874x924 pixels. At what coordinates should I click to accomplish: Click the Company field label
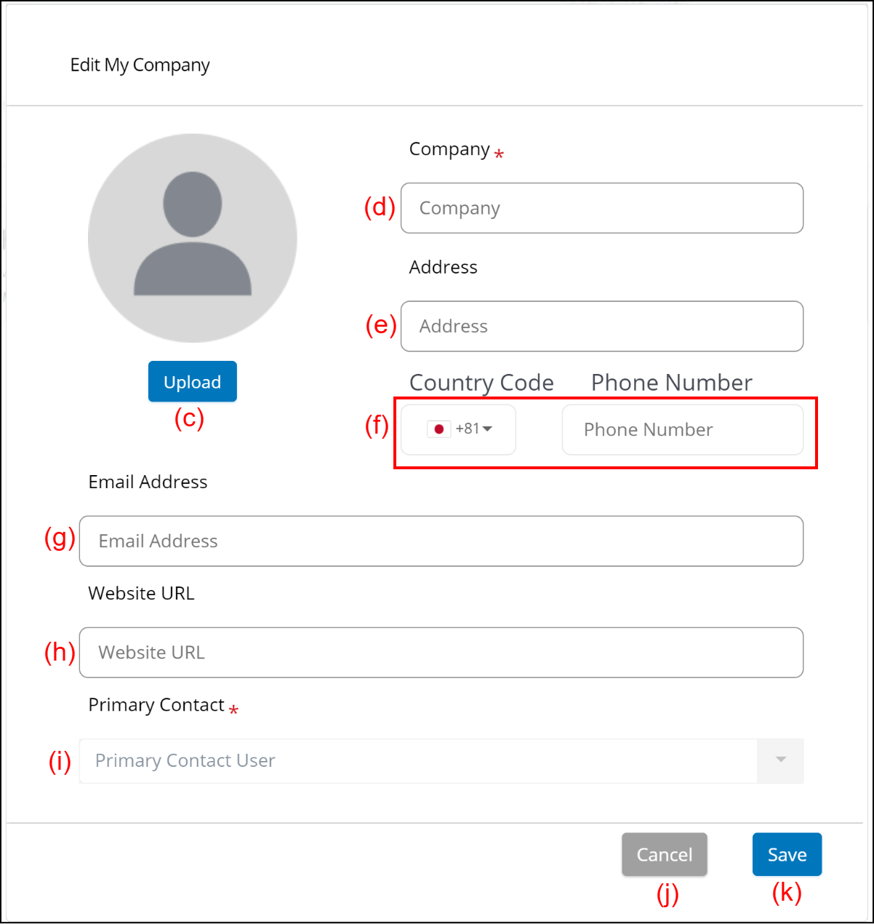[449, 149]
